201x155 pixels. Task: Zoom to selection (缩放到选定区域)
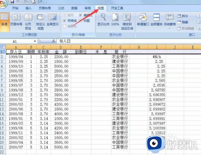tap(127, 22)
